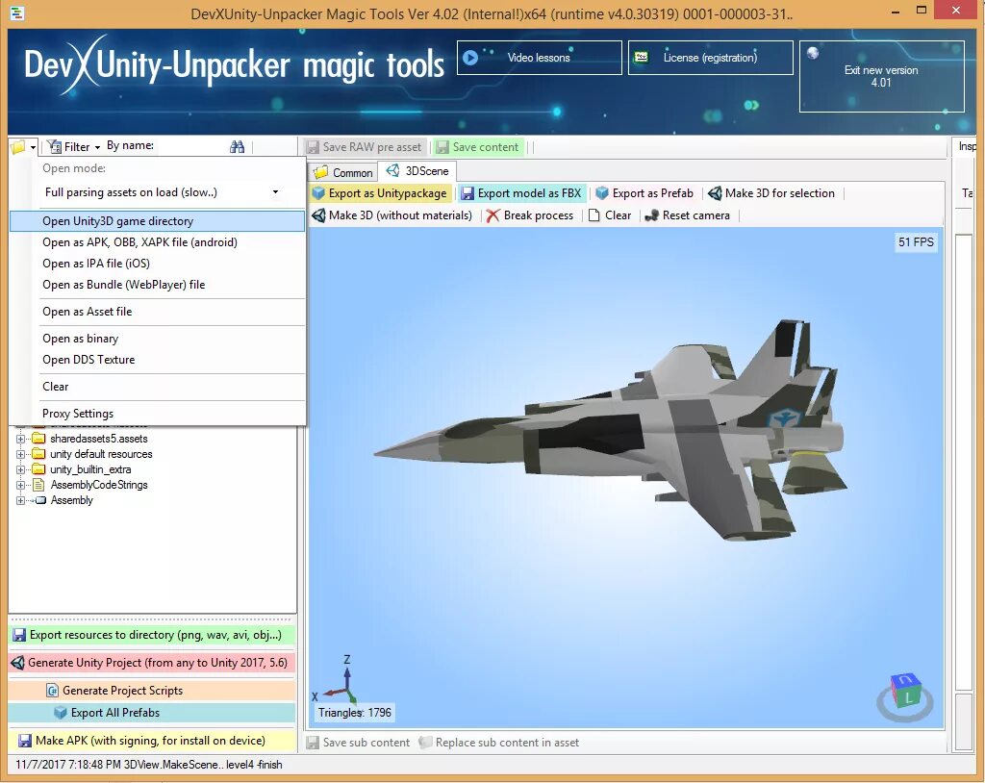The height and width of the screenshot is (783, 985).
Task: Click Replace sub content in asset icon
Action: point(425,743)
